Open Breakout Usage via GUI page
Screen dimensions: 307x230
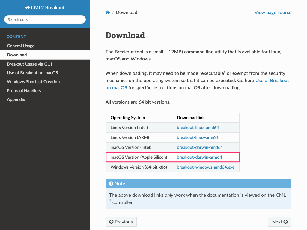(45, 64)
